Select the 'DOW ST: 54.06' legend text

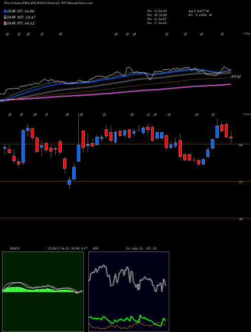[21, 11]
